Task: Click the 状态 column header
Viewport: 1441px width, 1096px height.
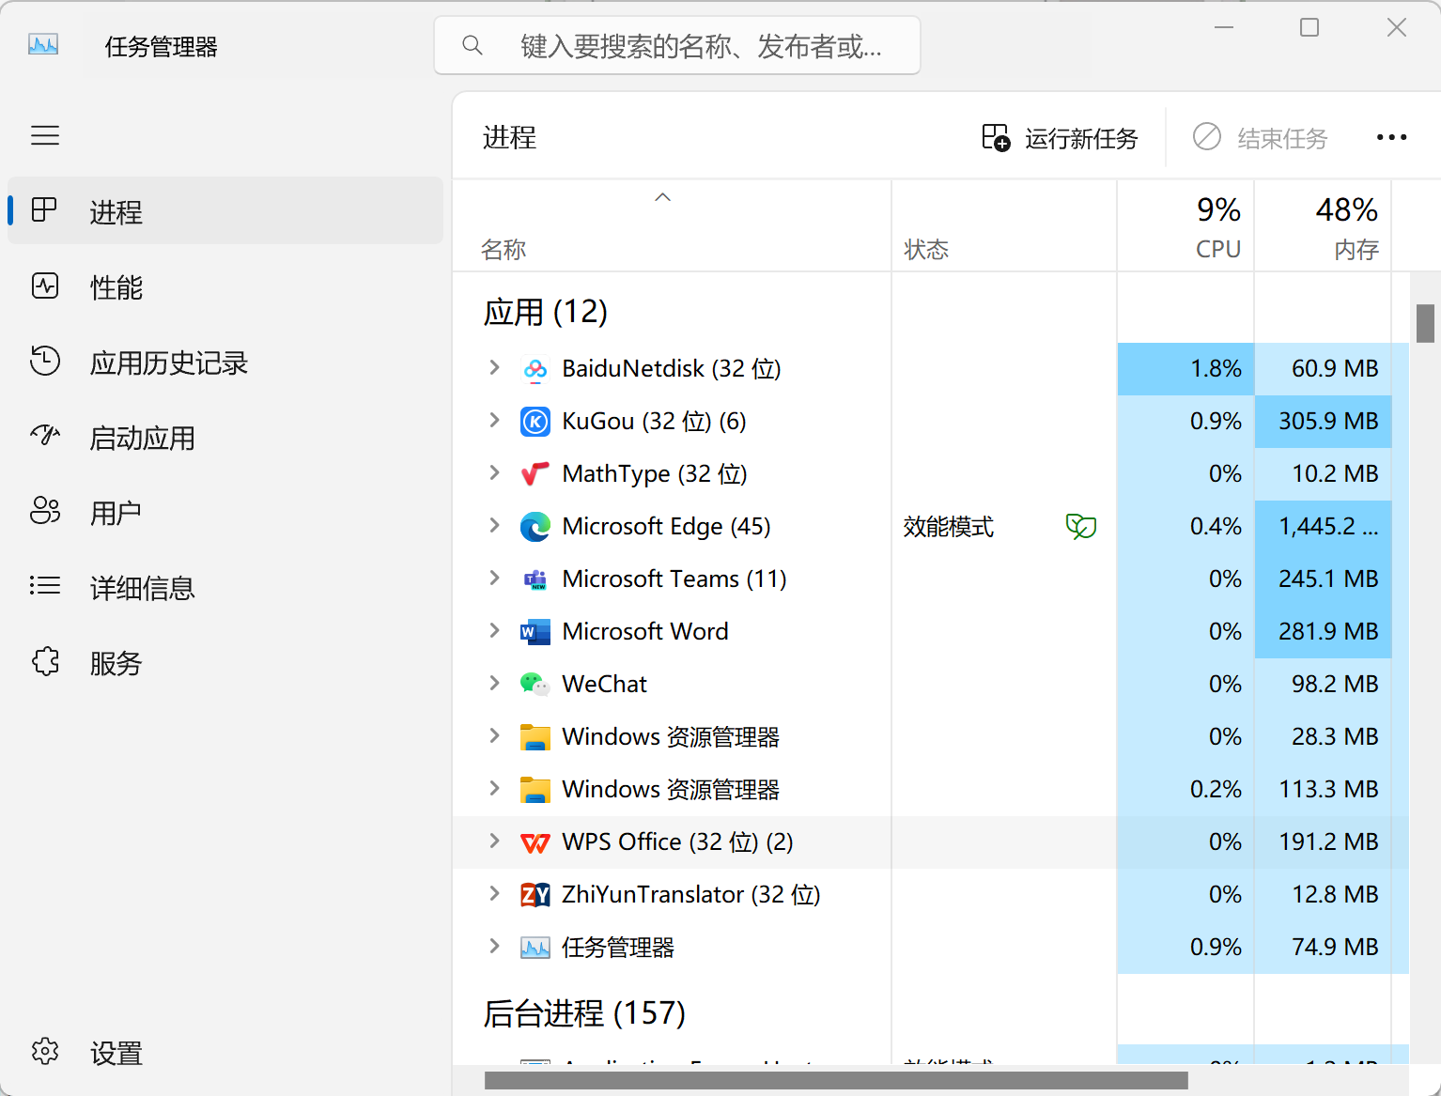Action: (x=1004, y=225)
